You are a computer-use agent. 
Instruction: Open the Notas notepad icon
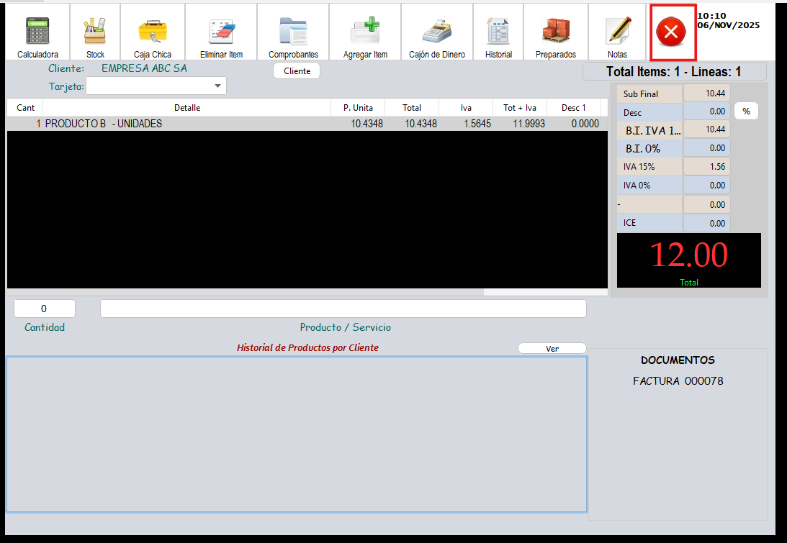tap(617, 33)
